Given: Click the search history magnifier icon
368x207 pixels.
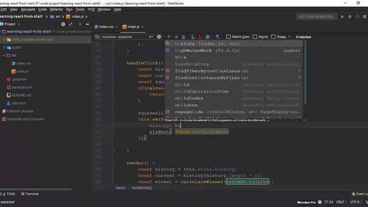Looking at the screenshot, I should click(97, 37).
